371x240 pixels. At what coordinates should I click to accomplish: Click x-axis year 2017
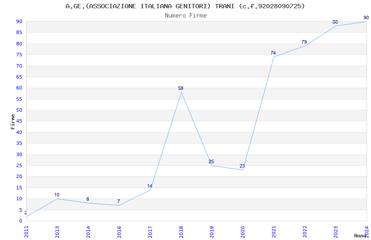[150, 232]
